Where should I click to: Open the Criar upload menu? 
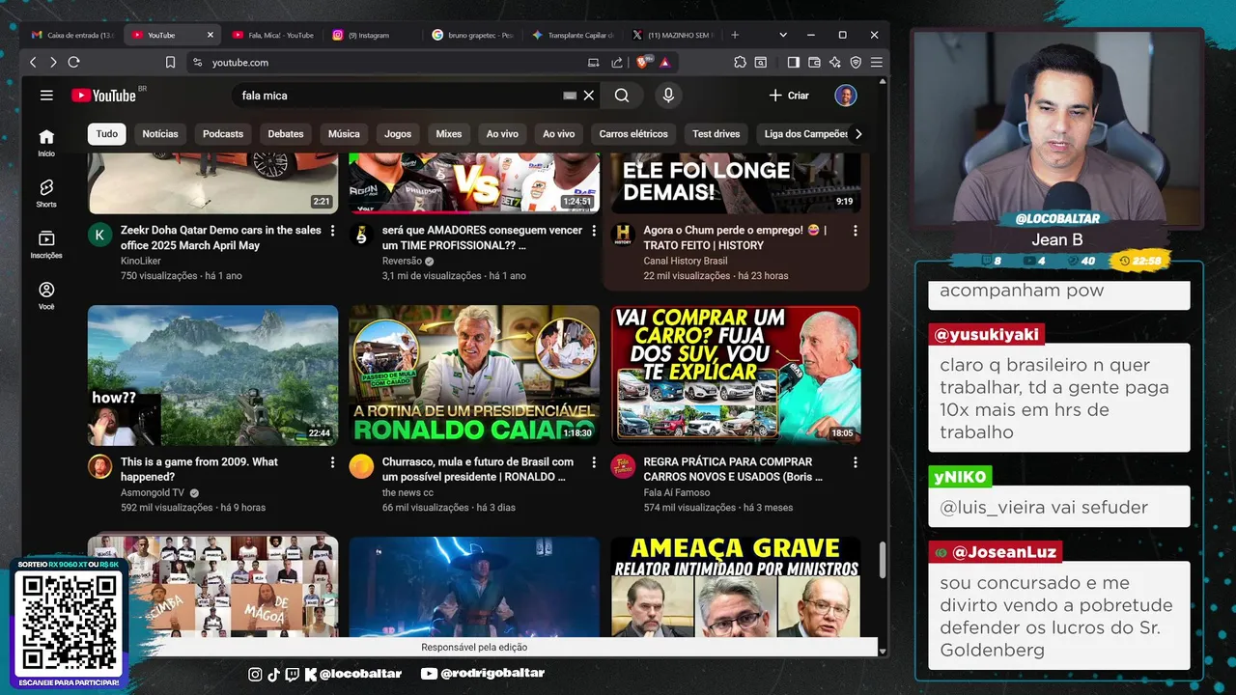(x=789, y=96)
